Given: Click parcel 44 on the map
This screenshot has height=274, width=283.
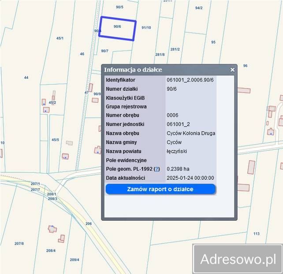Looking at the screenshot, I should click(26, 78).
